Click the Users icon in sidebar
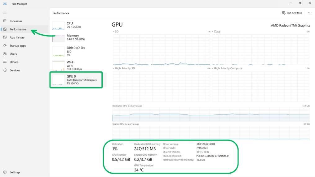 (x=5, y=54)
